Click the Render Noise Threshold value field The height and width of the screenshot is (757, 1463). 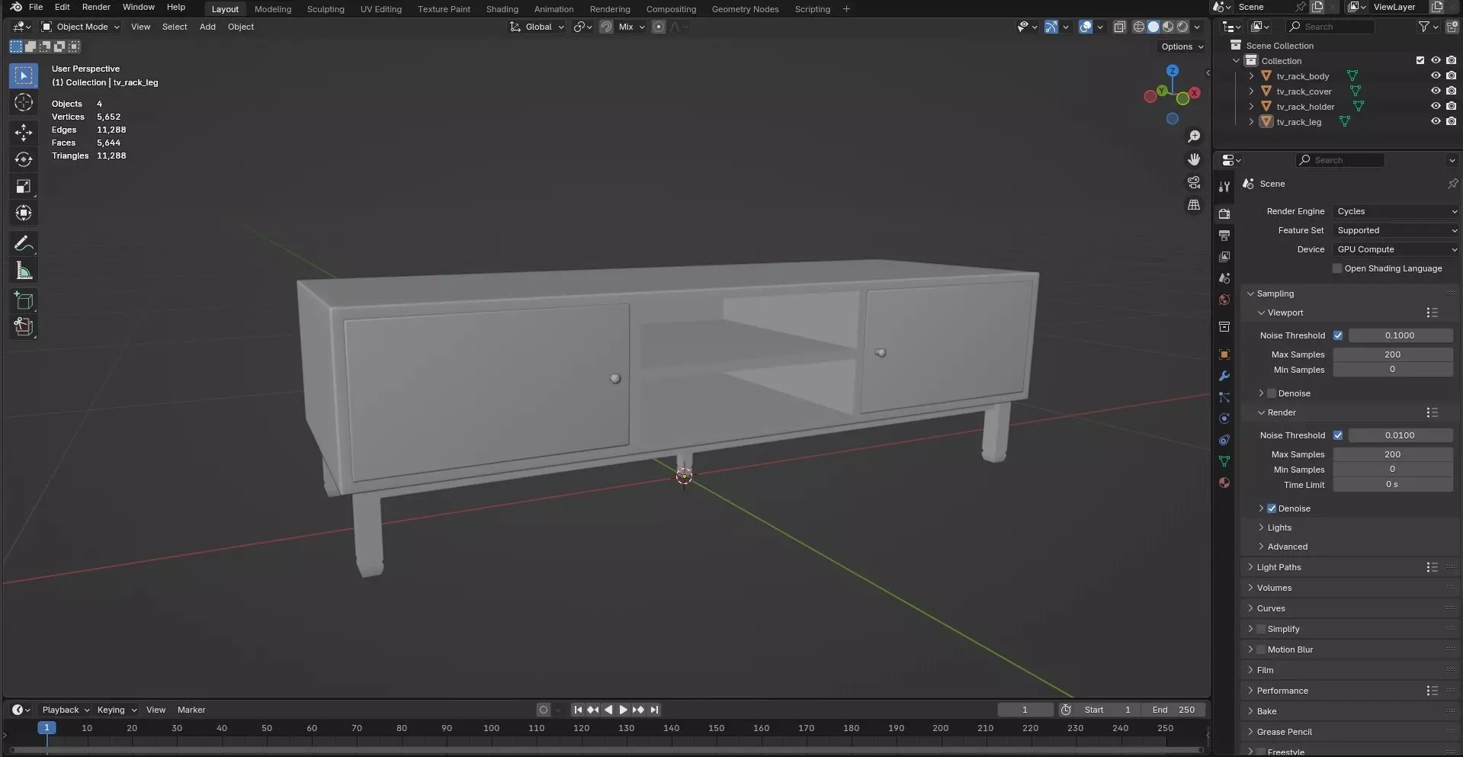[1400, 435]
